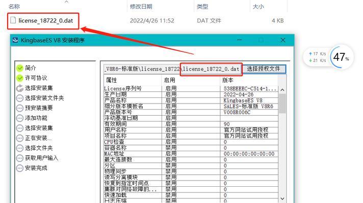This screenshot has width=363, height=203.
Task: Click the 4 KB size cell
Action: click(x=277, y=21)
